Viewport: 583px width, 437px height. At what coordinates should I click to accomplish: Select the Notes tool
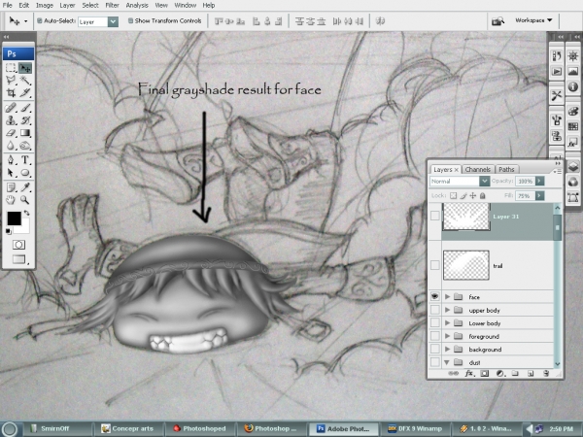pyautogui.click(x=11, y=187)
